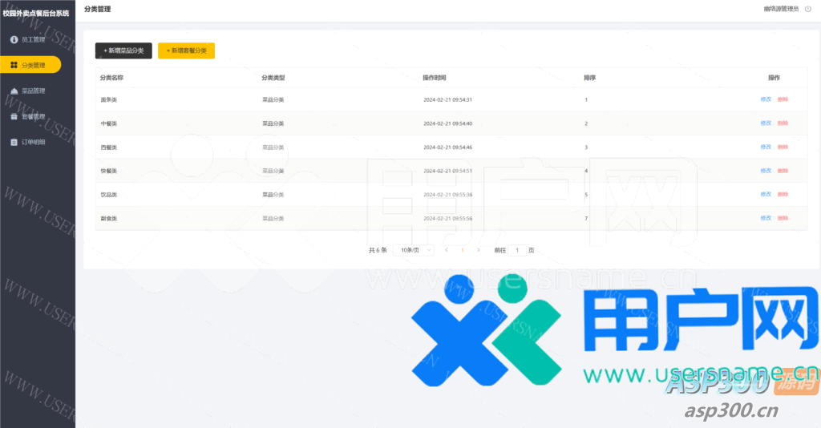The image size is (821, 428).
Task: Click 修改 for 西餐类 row
Action: pyautogui.click(x=766, y=147)
